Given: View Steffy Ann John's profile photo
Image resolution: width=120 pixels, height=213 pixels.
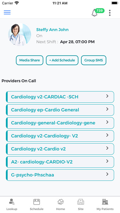Looking at the screenshot, I should coord(20,35).
